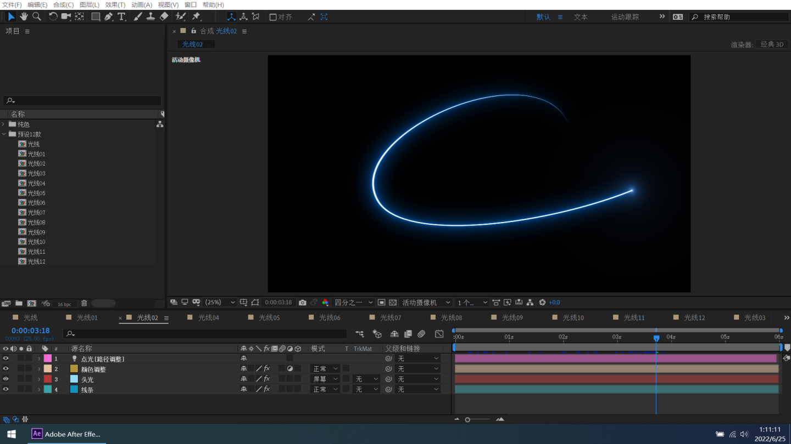This screenshot has height=444, width=791.
Task: Click the Reset Exposure icon
Action: pyautogui.click(x=542, y=303)
